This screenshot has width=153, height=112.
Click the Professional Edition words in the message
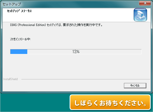pos(32,25)
